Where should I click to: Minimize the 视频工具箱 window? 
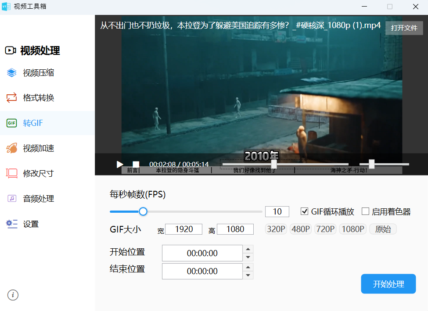click(x=364, y=6)
